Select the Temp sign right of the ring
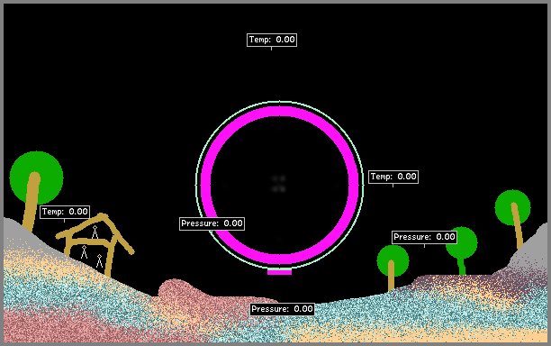 (393, 177)
